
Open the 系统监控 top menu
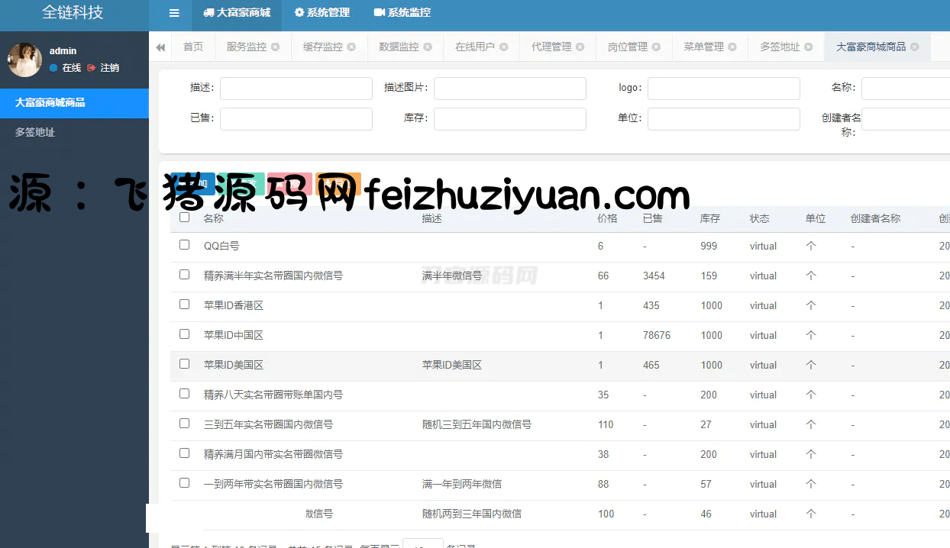(x=402, y=13)
